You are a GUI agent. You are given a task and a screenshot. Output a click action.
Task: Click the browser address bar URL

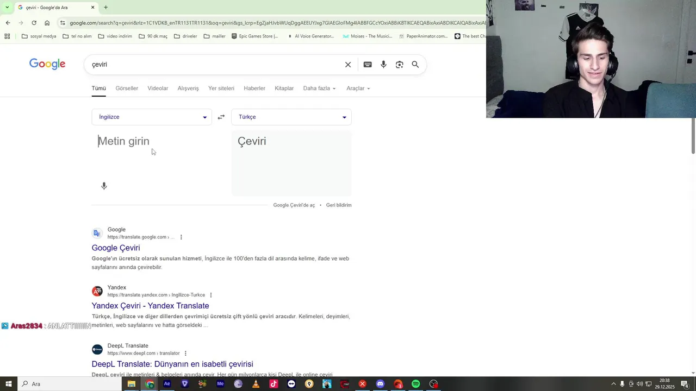277,23
